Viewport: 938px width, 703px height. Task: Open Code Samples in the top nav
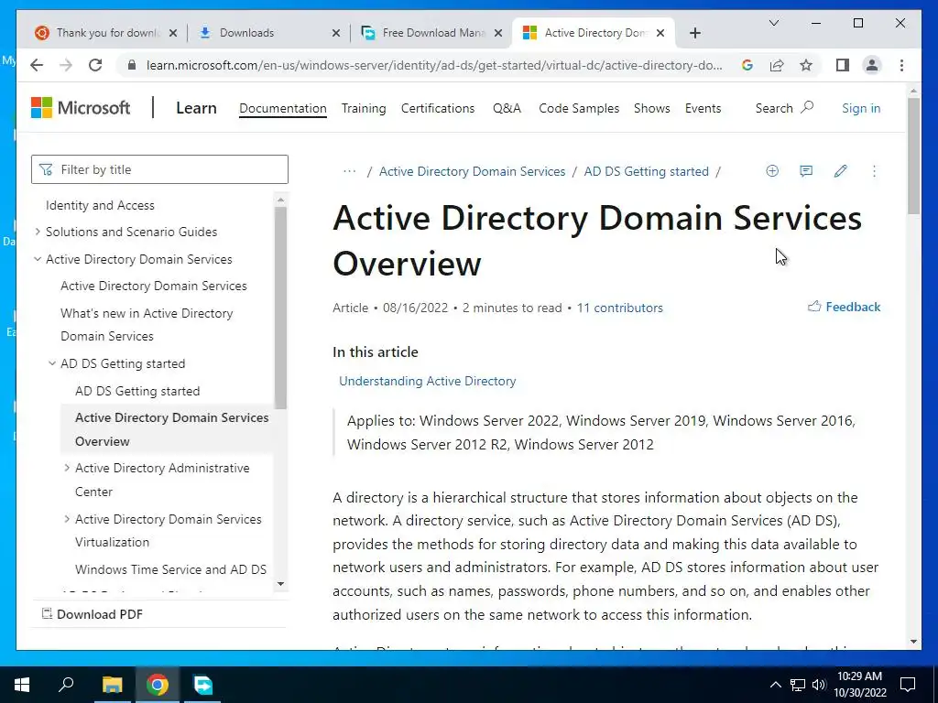pos(579,108)
